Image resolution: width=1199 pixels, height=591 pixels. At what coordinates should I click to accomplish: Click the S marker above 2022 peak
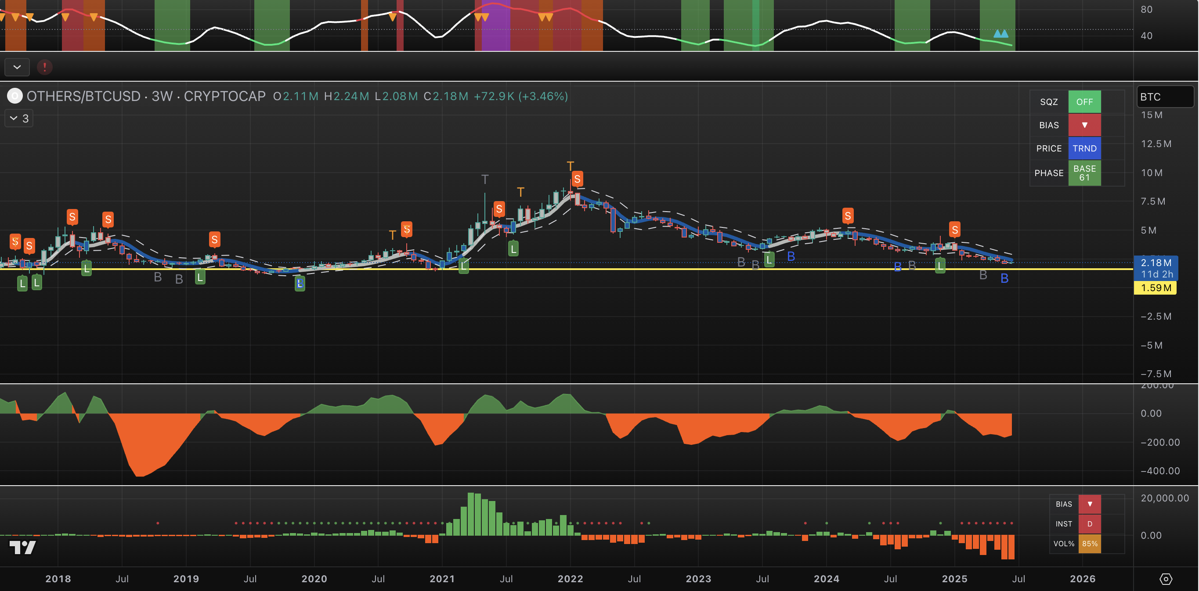pyautogui.click(x=577, y=179)
